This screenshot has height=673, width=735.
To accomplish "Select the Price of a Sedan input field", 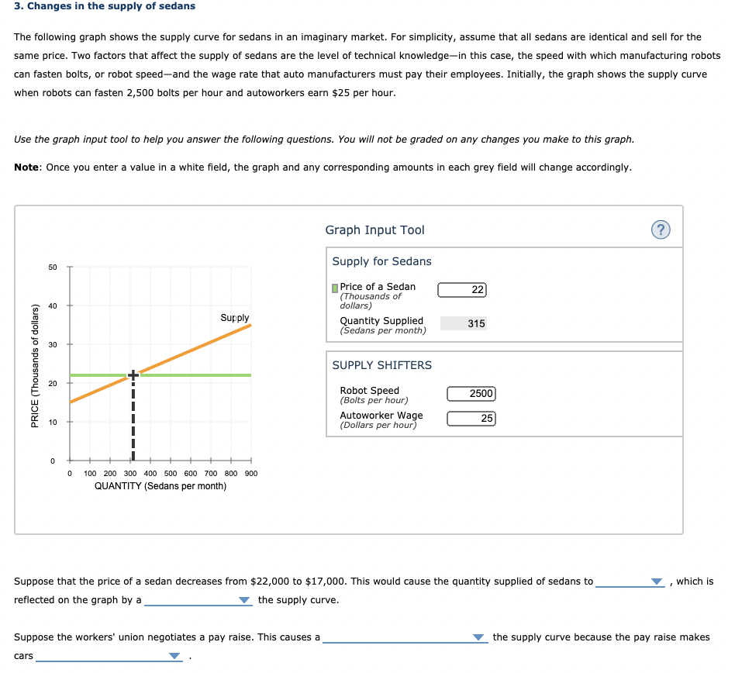I will (463, 289).
